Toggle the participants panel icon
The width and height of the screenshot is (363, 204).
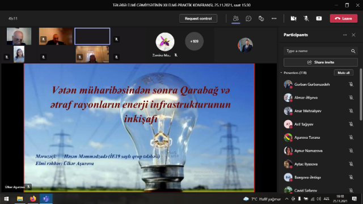pyautogui.click(x=236, y=19)
